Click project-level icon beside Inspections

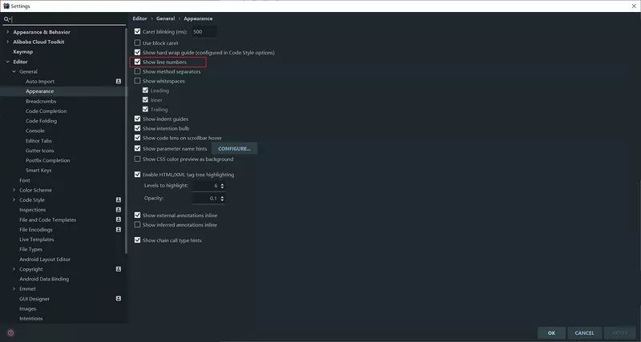tap(119, 210)
